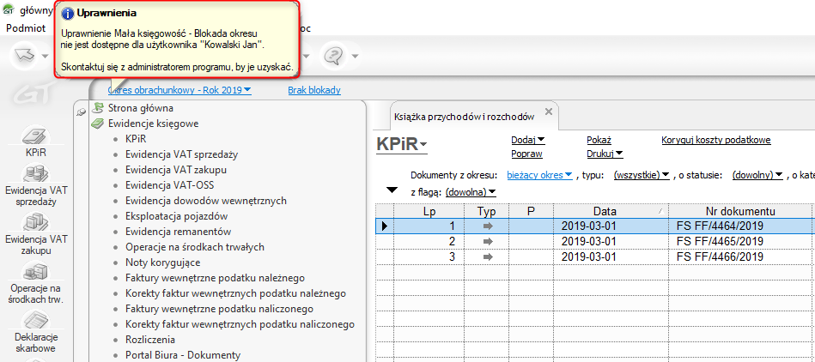This screenshot has height=362, width=815.
Task: Sort by the Data column header
Action: point(611,211)
